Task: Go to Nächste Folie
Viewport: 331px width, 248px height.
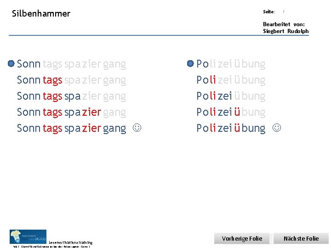Action: pyautogui.click(x=301, y=238)
